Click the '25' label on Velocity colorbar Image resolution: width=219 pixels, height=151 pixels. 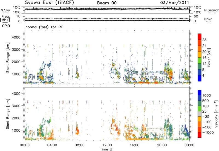point(204,111)
